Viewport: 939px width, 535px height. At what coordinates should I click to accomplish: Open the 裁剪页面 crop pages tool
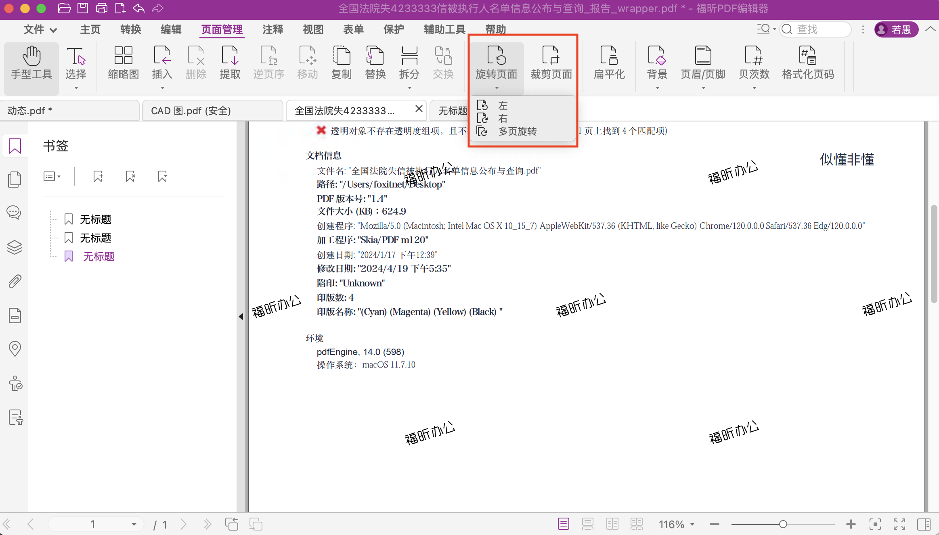click(x=551, y=65)
